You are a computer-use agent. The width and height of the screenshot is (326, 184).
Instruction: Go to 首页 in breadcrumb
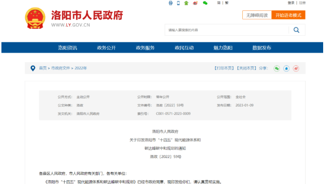click(x=43, y=68)
